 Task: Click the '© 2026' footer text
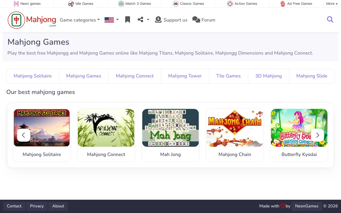[x=331, y=206]
